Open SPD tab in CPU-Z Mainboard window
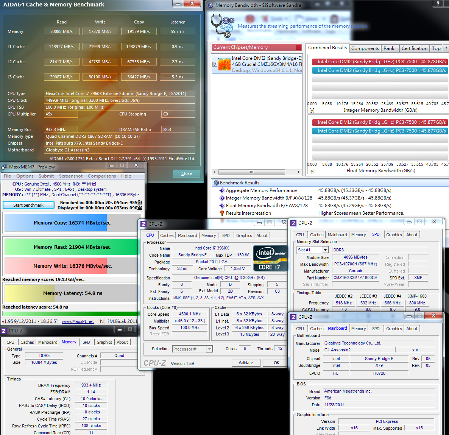449x435 pixels. pos(376,329)
